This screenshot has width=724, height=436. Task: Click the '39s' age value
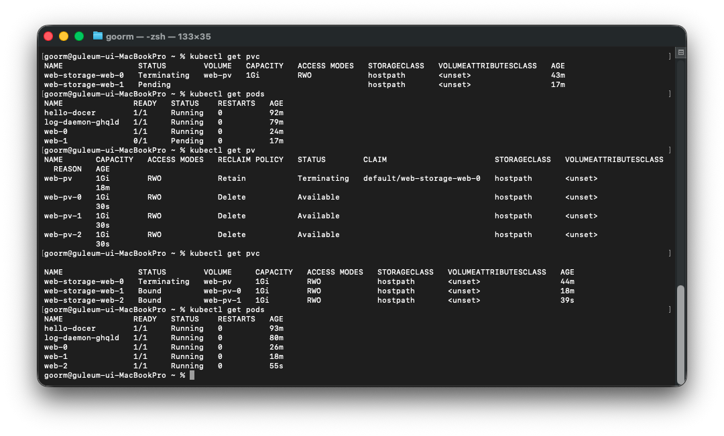(x=567, y=300)
